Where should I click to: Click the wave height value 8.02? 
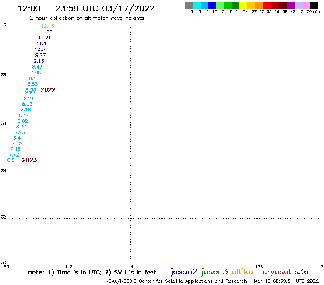[23, 121]
